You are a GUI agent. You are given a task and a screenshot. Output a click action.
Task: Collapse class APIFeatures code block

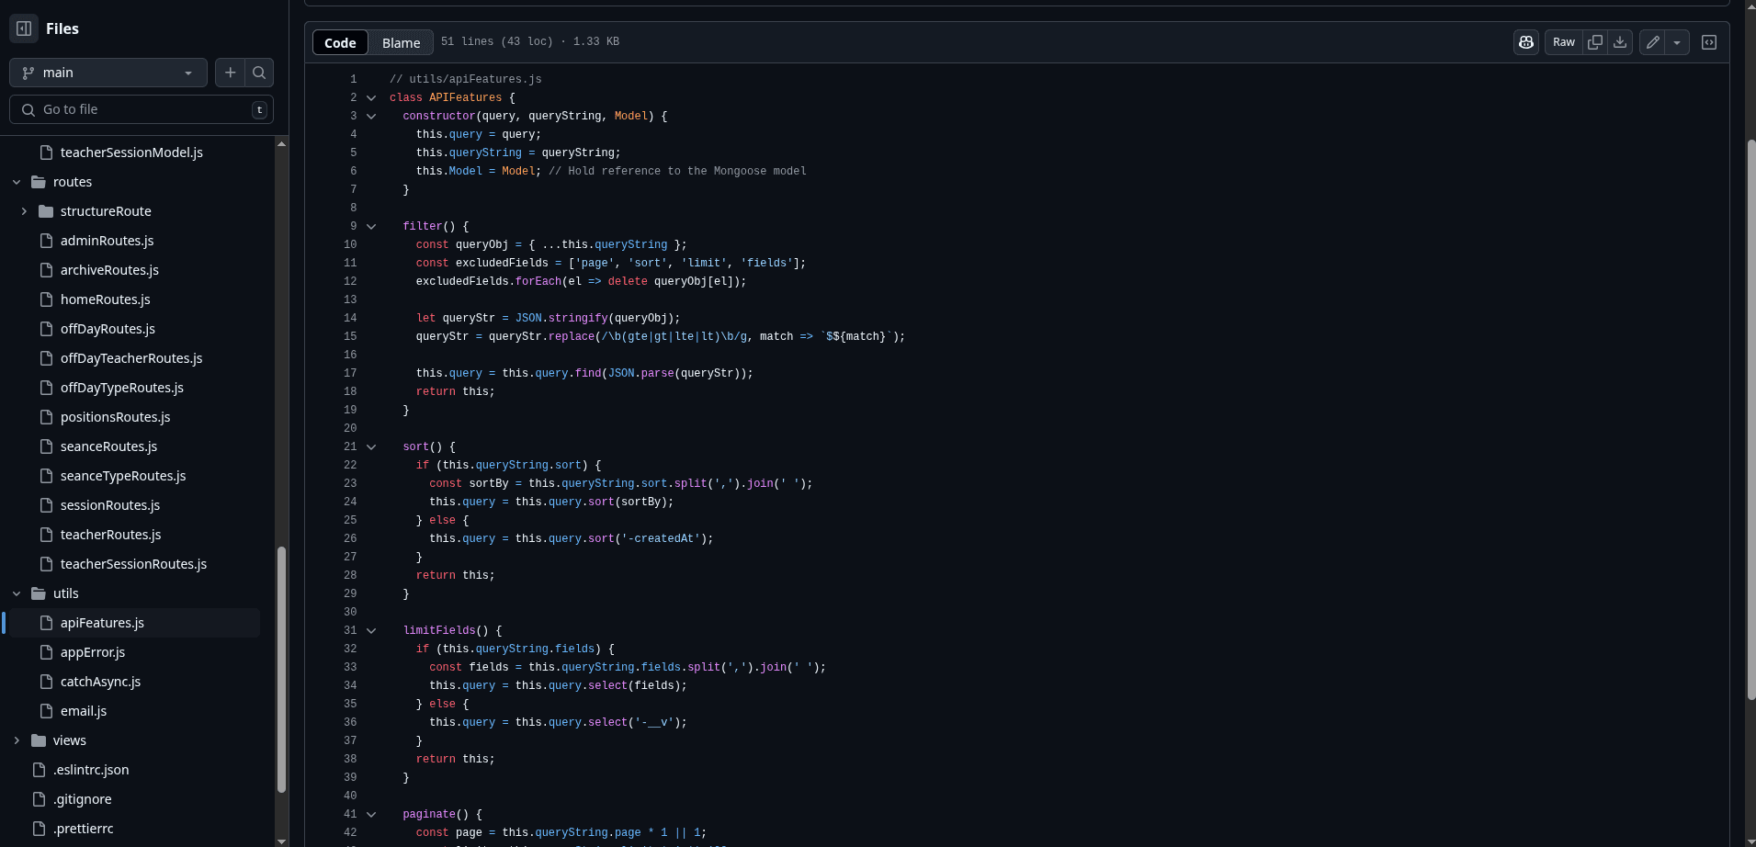click(371, 97)
